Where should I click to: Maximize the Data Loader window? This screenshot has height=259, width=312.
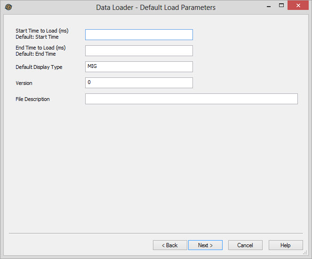coord(281,6)
